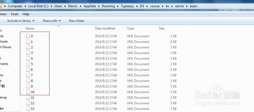Open the Include in library dropdown
254x112 pixels.
pos(21,21)
